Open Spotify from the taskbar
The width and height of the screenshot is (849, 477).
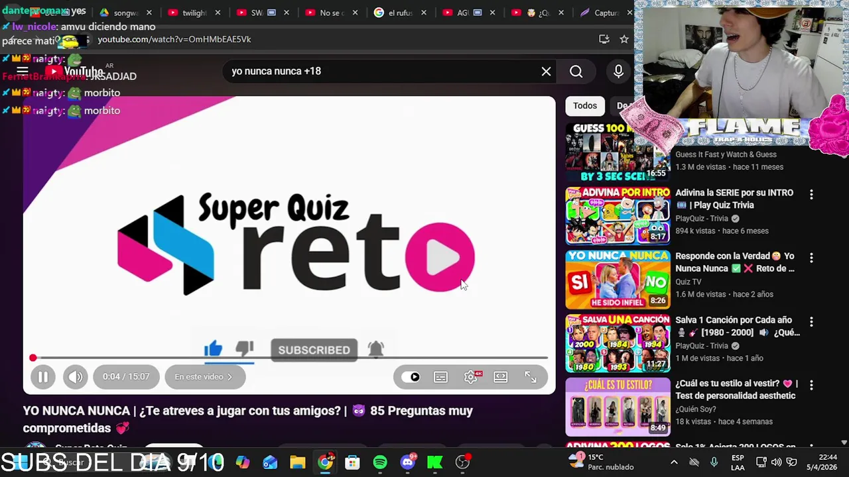380,462
